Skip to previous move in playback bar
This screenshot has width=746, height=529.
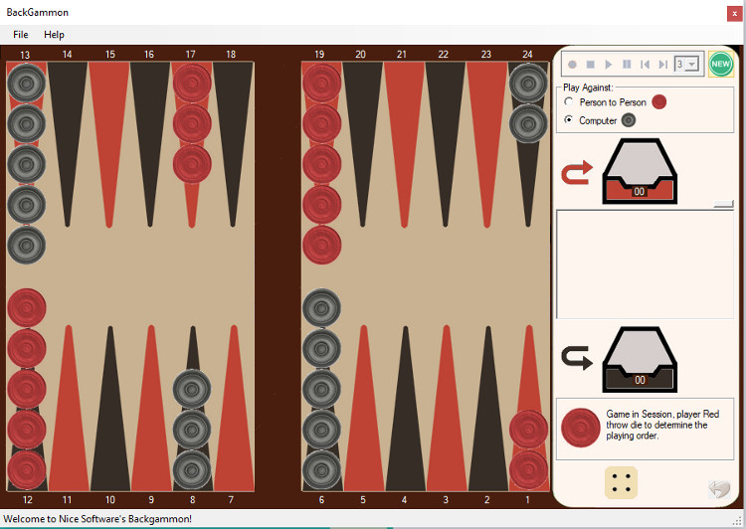(645, 65)
